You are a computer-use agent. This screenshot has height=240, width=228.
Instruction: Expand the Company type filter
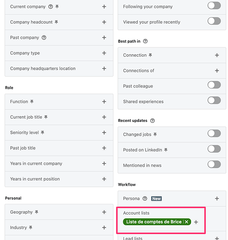[59, 53]
